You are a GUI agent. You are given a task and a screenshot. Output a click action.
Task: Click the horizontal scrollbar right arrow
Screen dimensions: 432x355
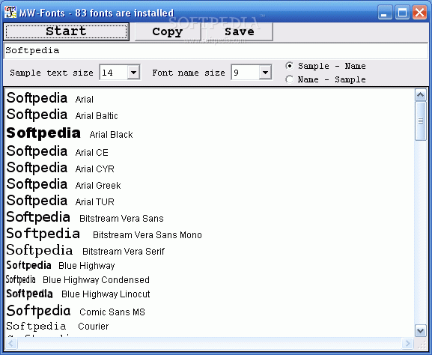coord(408,344)
